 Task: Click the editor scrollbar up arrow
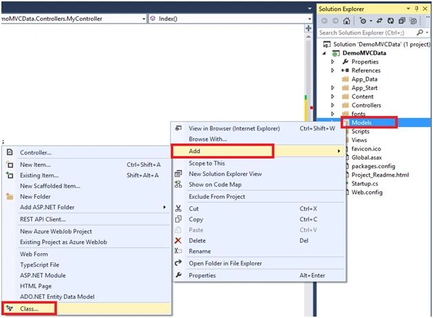click(308, 37)
